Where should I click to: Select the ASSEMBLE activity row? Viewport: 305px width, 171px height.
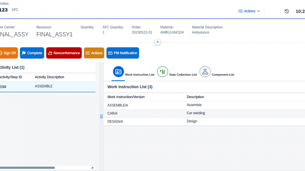point(48,86)
